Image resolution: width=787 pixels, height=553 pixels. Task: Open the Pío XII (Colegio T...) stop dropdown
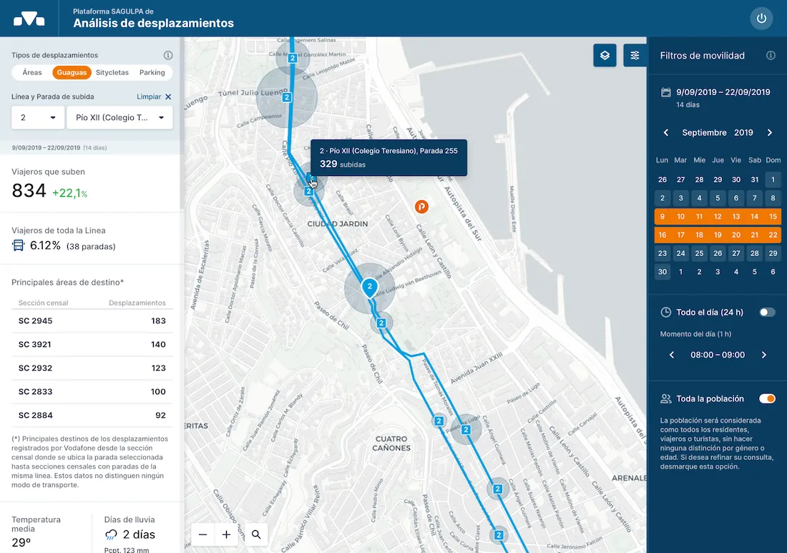[119, 117]
